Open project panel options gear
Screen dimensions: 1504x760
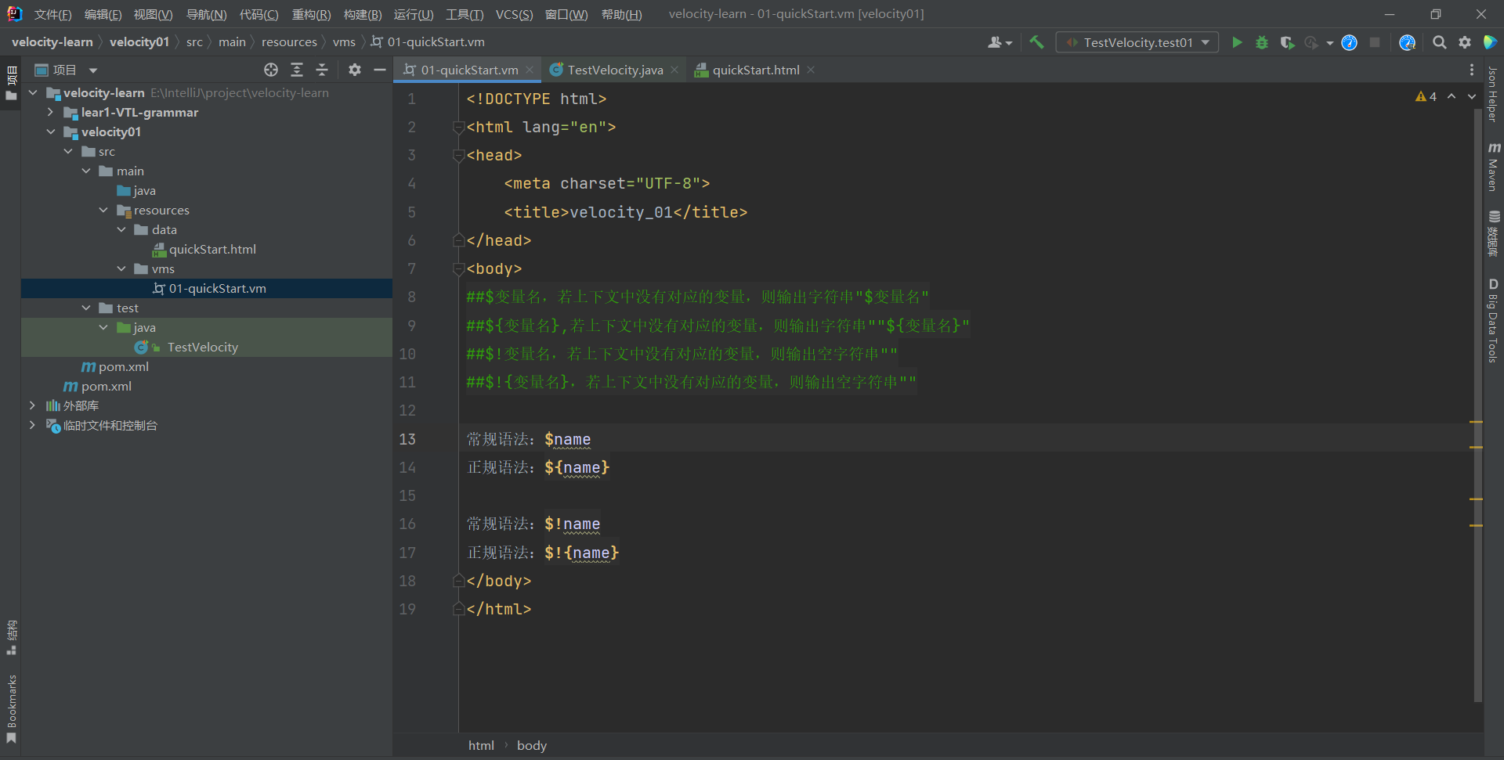click(355, 70)
